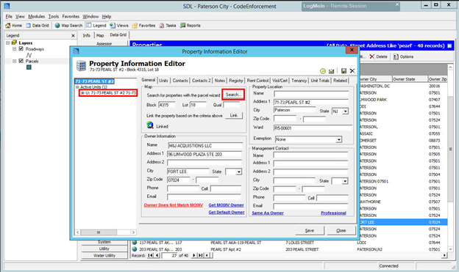Click the Close button in editor
The width and height of the screenshot is (459, 272).
click(x=341, y=230)
